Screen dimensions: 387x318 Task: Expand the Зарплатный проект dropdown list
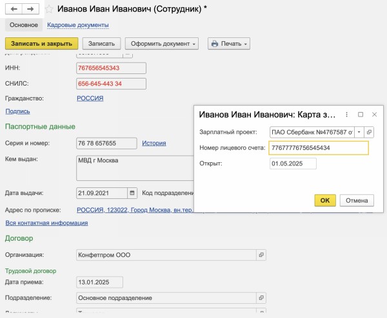pos(359,132)
